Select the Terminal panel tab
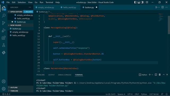 [x=79, y=75]
